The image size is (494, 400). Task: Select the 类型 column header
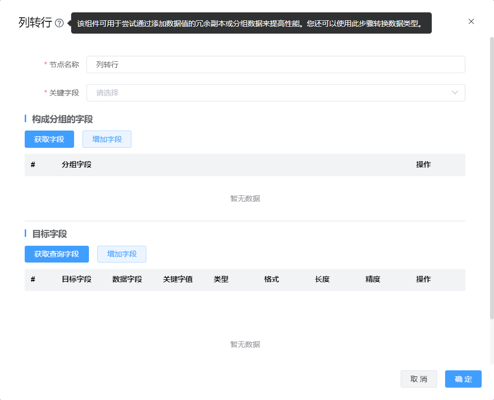pyautogui.click(x=221, y=279)
